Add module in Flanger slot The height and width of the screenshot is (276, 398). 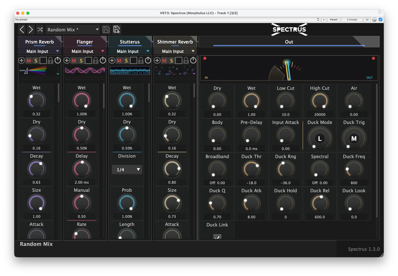click(67, 60)
